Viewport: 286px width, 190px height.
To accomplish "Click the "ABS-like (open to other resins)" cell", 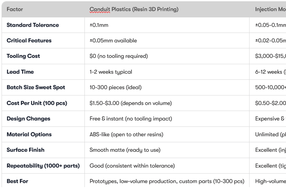I will [x=126, y=134].
